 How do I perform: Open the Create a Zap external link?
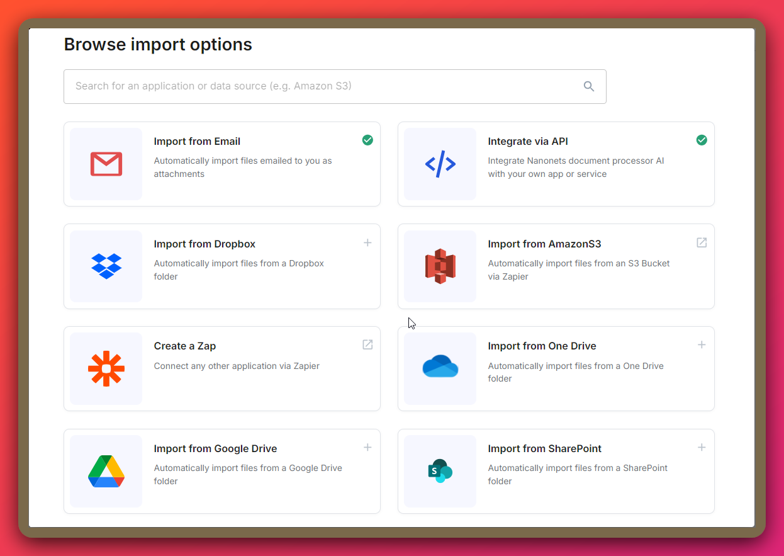pyautogui.click(x=367, y=344)
